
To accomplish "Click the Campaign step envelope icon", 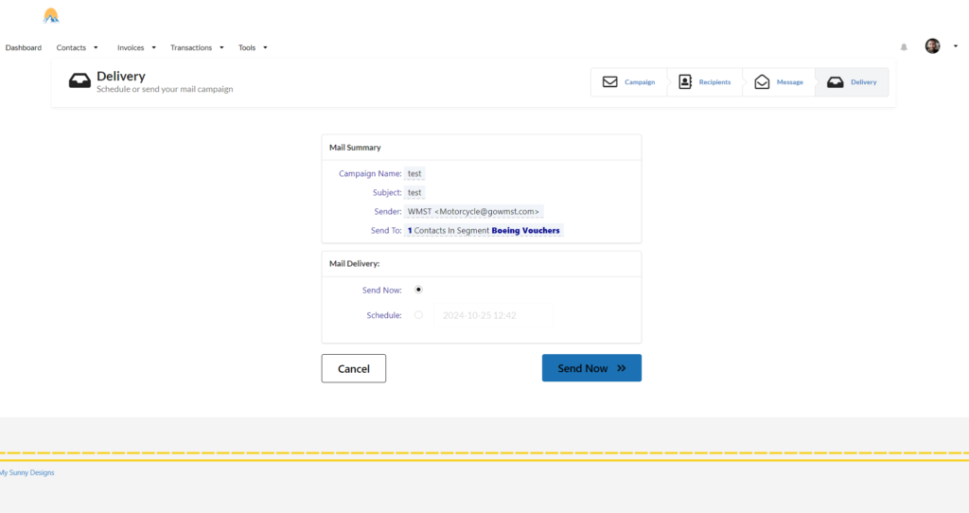I will (x=610, y=82).
